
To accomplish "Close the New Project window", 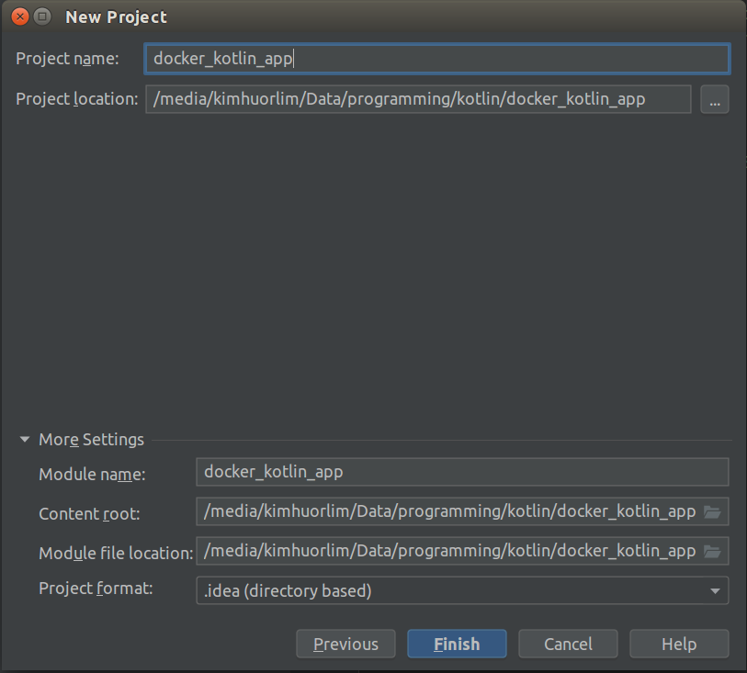I will click(19, 17).
